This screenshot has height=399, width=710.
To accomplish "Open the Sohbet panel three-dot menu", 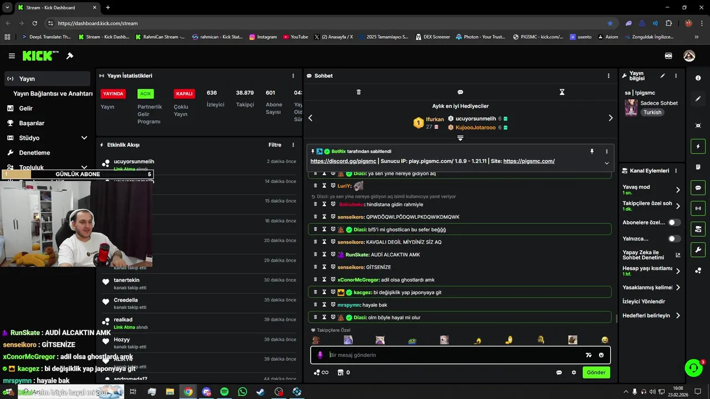I will [x=608, y=76].
